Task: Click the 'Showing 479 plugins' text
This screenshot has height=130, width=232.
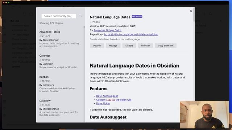Action: [x=51, y=23]
